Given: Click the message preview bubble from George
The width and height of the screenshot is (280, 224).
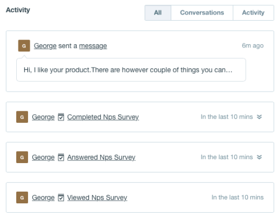Looking at the screenshot, I should pos(131,70).
